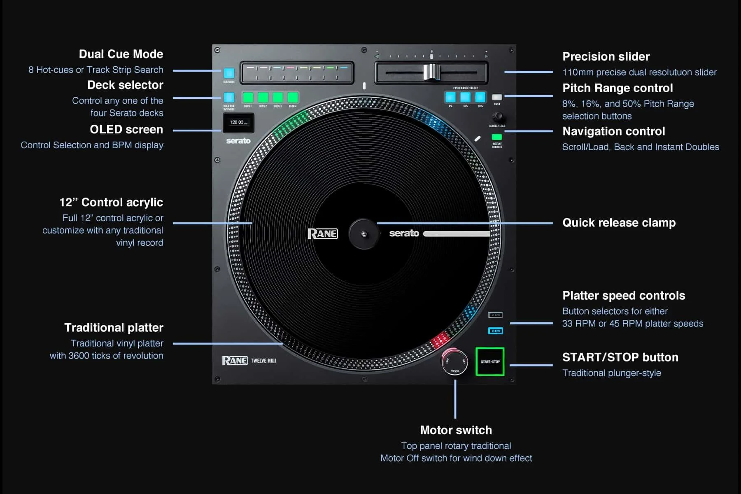Click the 'Quick release clamp' heading
Screen dimensions: 741x494
coord(619,223)
